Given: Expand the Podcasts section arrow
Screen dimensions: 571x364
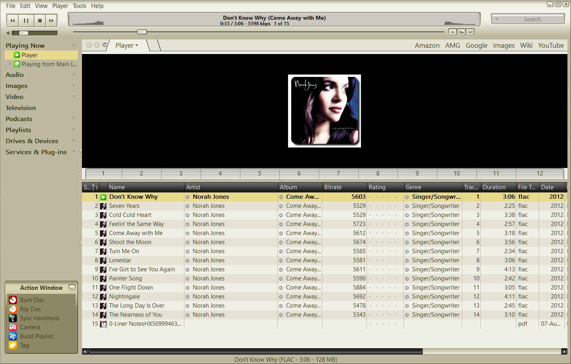Looking at the screenshot, I should [74, 118].
